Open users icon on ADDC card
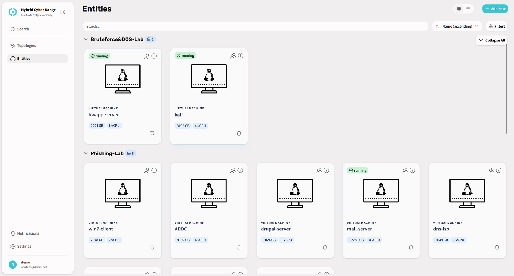 click(x=233, y=171)
